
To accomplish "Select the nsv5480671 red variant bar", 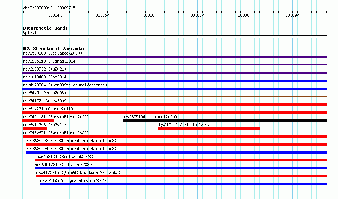I will [x=175, y=136].
